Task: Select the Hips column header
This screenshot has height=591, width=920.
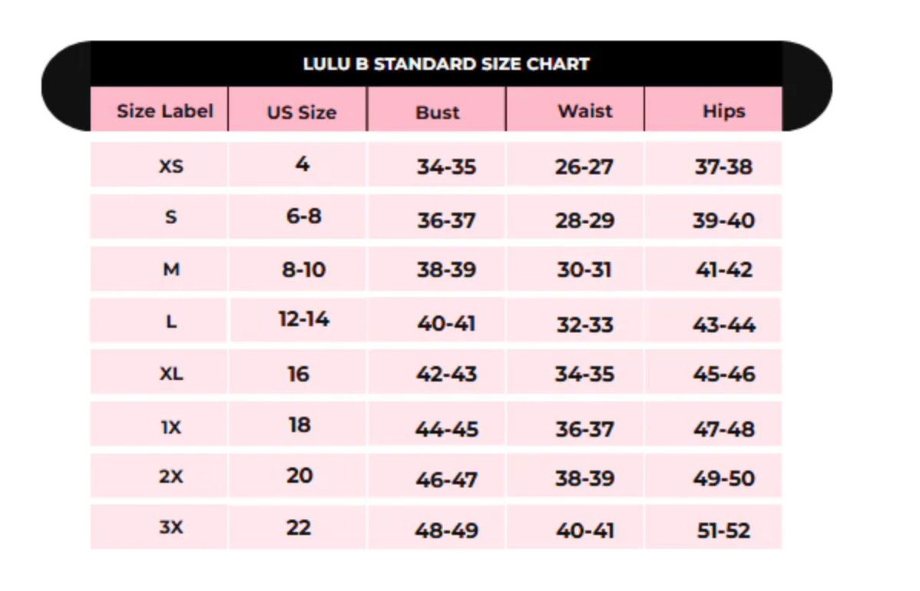Action: point(723,111)
